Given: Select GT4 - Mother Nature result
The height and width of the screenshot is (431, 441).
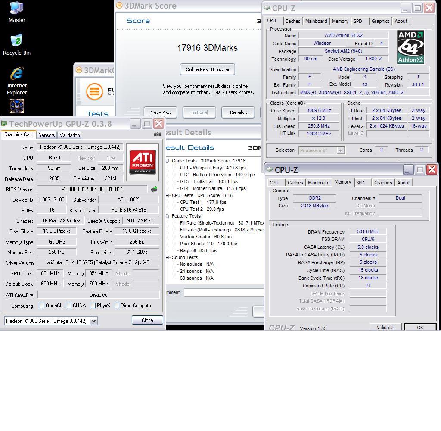Looking at the screenshot, I should click(213, 188).
